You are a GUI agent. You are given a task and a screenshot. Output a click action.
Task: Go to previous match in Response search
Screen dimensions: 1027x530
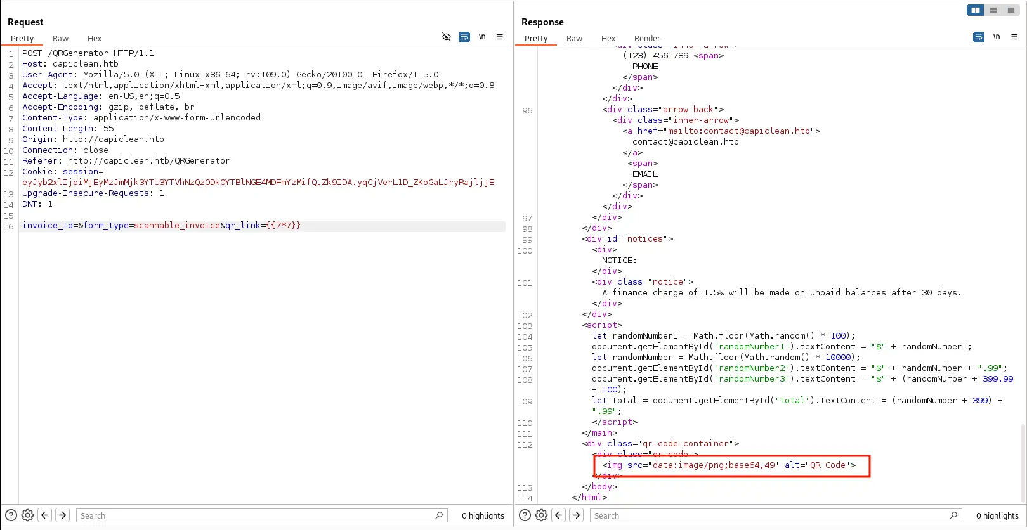tap(559, 515)
